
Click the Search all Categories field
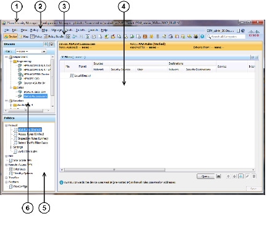pos(226,36)
